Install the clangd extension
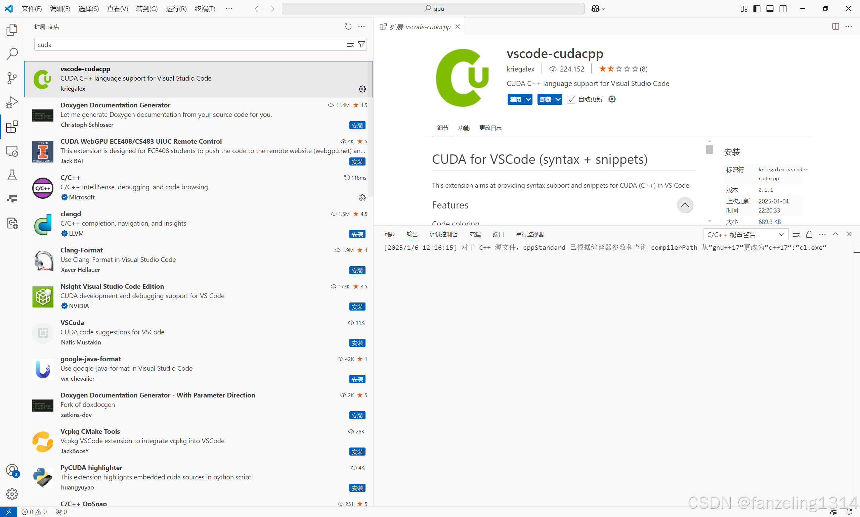The width and height of the screenshot is (860, 517). (x=357, y=234)
